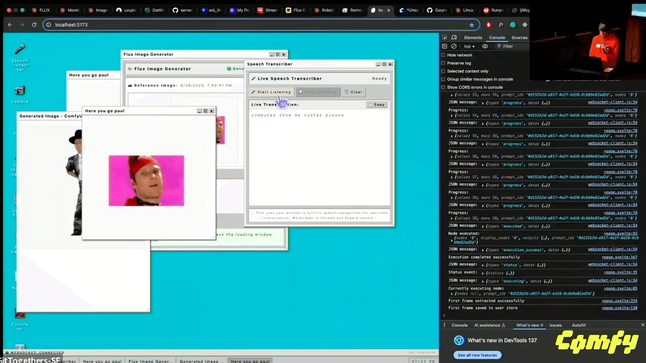The image size is (646, 363).
Task: Open the Camera desktop icon
Action: [x=20, y=95]
